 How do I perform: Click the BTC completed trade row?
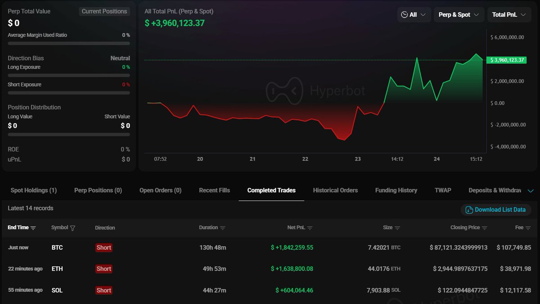point(270,248)
